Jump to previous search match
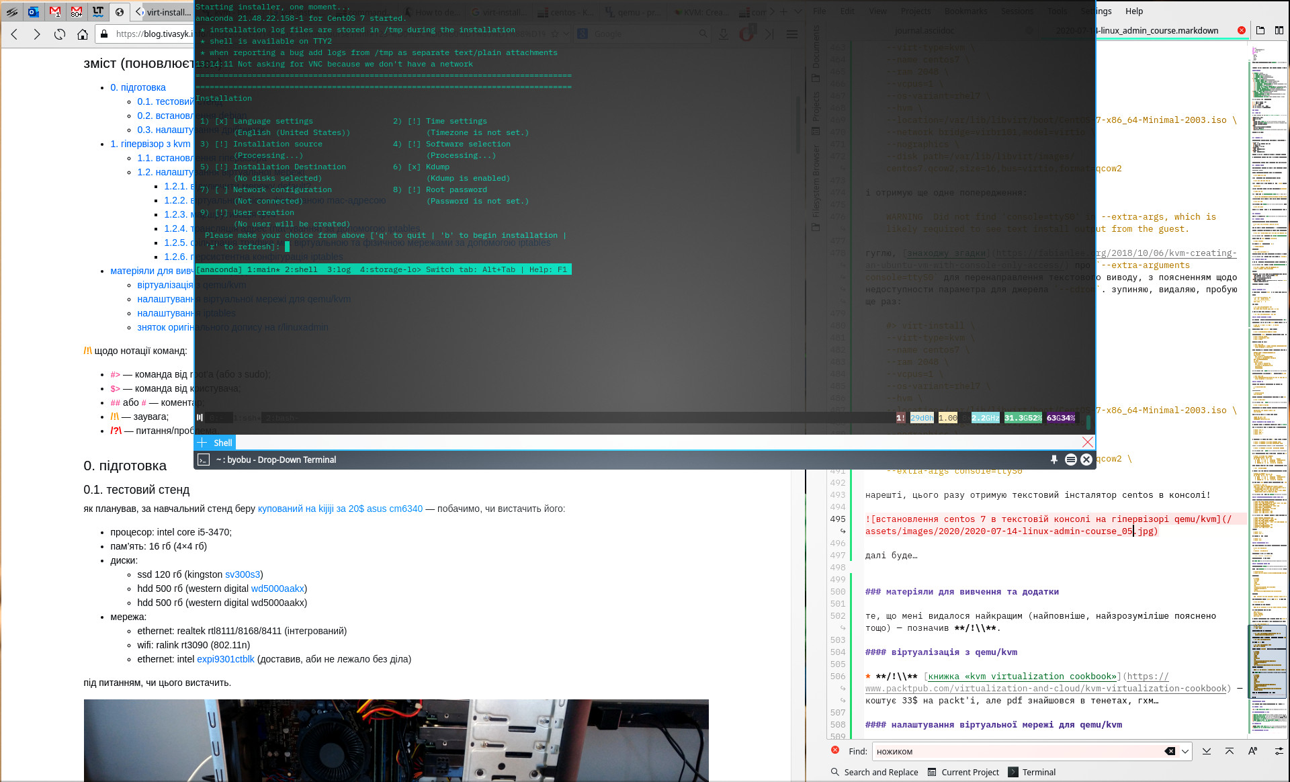Screen dimensions: 1290x782 pos(1230,751)
